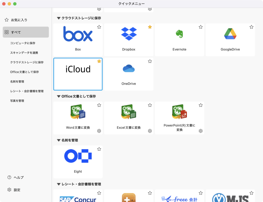Click the Dropbox label text

129,49
